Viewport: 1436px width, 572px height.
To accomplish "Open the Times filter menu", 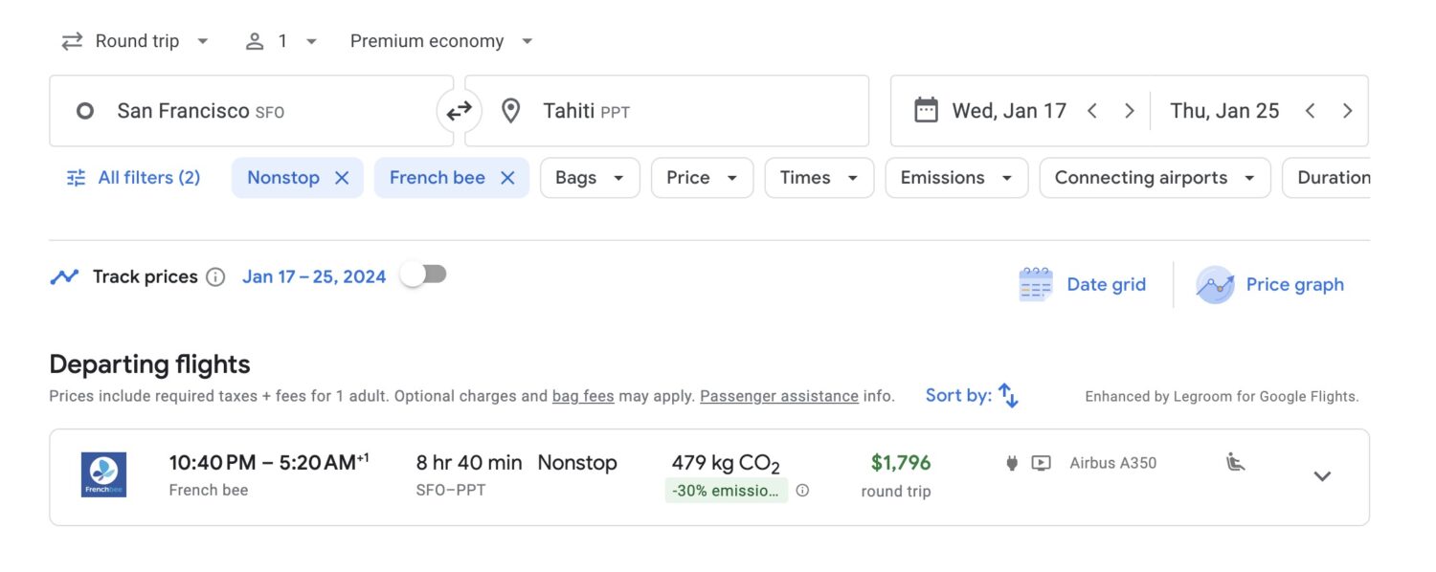I will coord(819,178).
